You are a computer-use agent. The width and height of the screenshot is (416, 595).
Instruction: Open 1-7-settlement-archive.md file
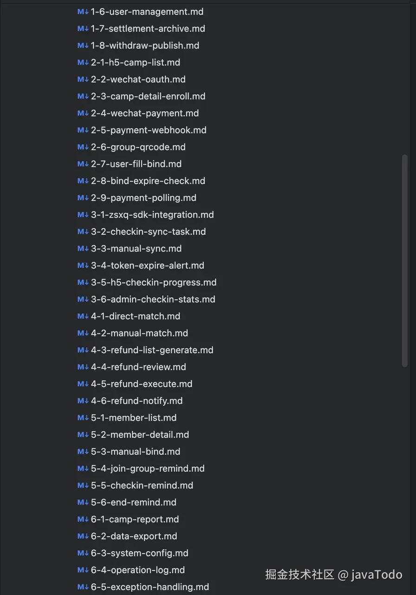pyautogui.click(x=148, y=29)
